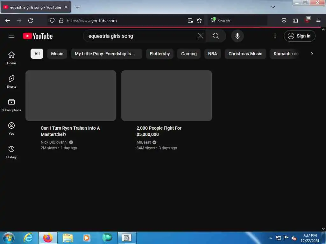This screenshot has width=326, height=244.
Task: Clear the search query with the X
Action: [201, 36]
